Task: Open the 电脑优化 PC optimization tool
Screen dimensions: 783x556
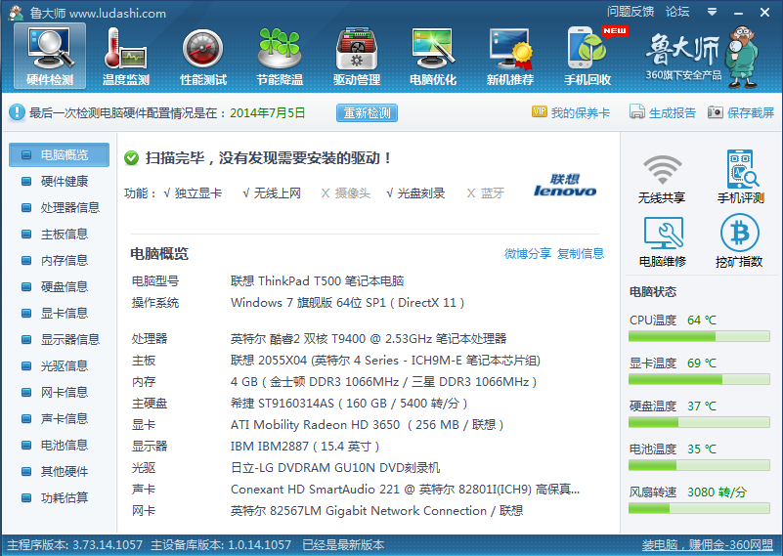Action: click(433, 55)
